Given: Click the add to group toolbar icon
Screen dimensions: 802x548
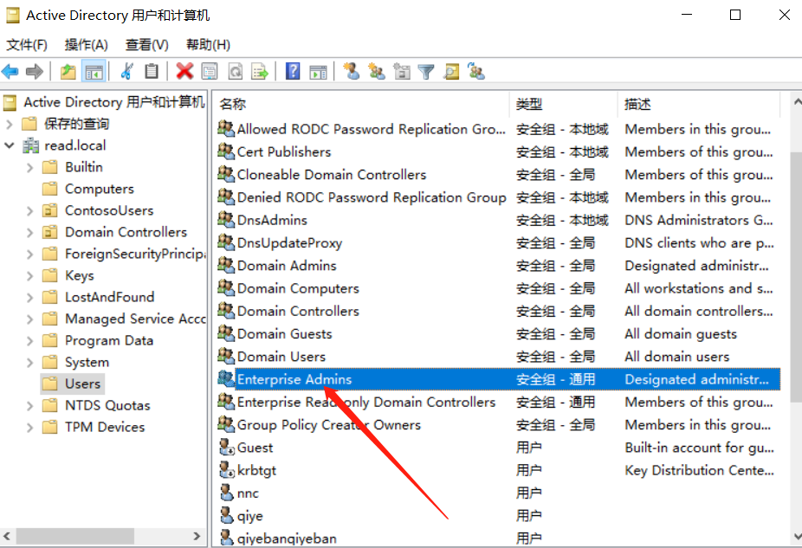Looking at the screenshot, I should (x=476, y=72).
